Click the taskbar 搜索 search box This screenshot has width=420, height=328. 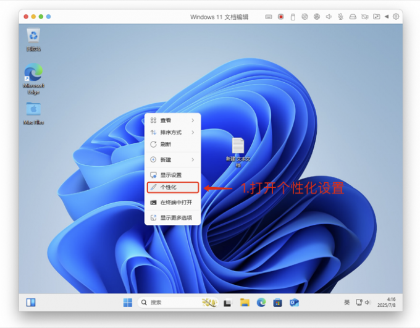pyautogui.click(x=178, y=303)
